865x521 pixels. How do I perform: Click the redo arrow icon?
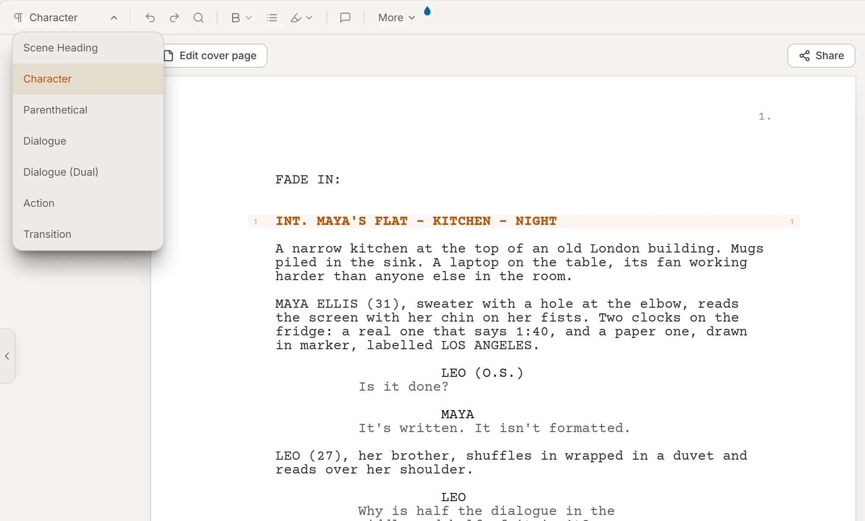(174, 18)
